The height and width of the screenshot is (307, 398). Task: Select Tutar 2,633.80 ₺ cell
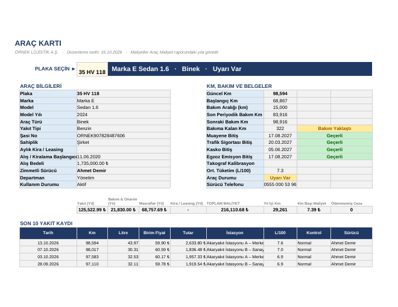click(188, 243)
